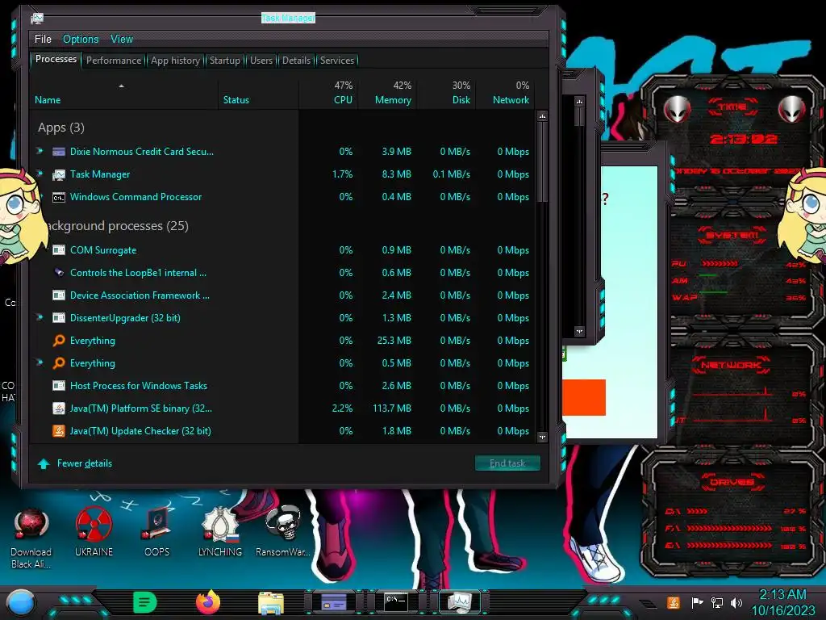
Task: Click the Windows Command Processor icon
Action: [58, 197]
